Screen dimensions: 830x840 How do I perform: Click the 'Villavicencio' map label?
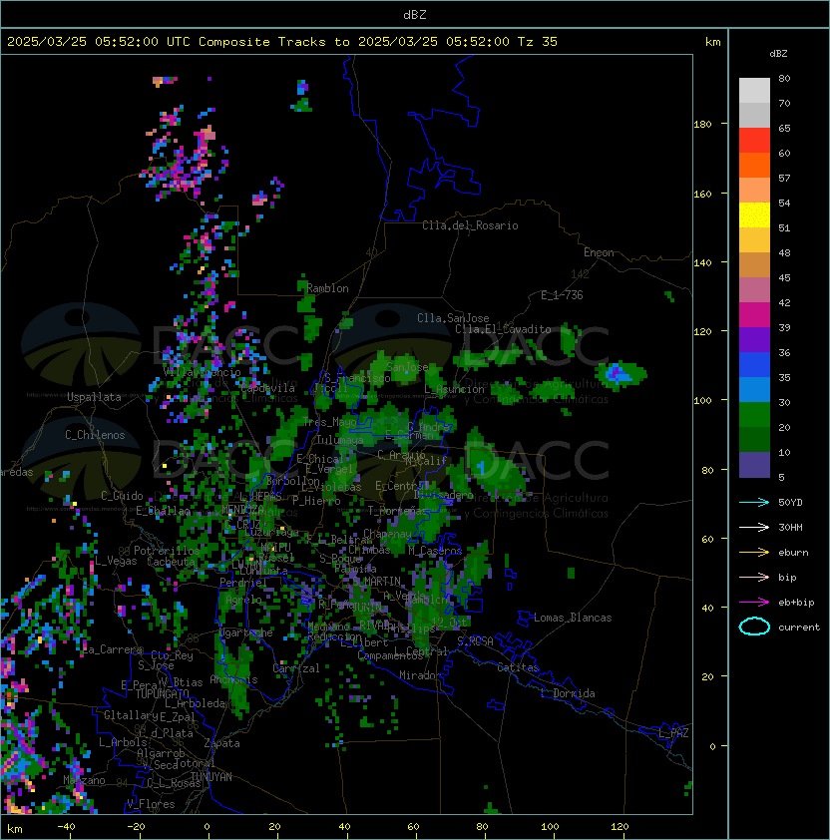(202, 372)
